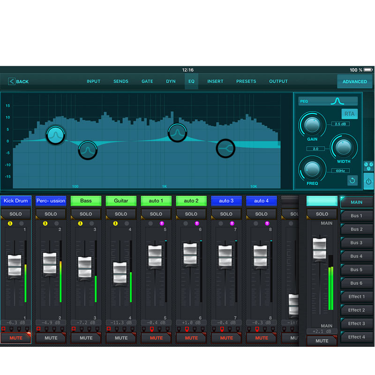The image size is (375, 375).
Task: Go back using the BACK arrow
Action: [x=18, y=82]
